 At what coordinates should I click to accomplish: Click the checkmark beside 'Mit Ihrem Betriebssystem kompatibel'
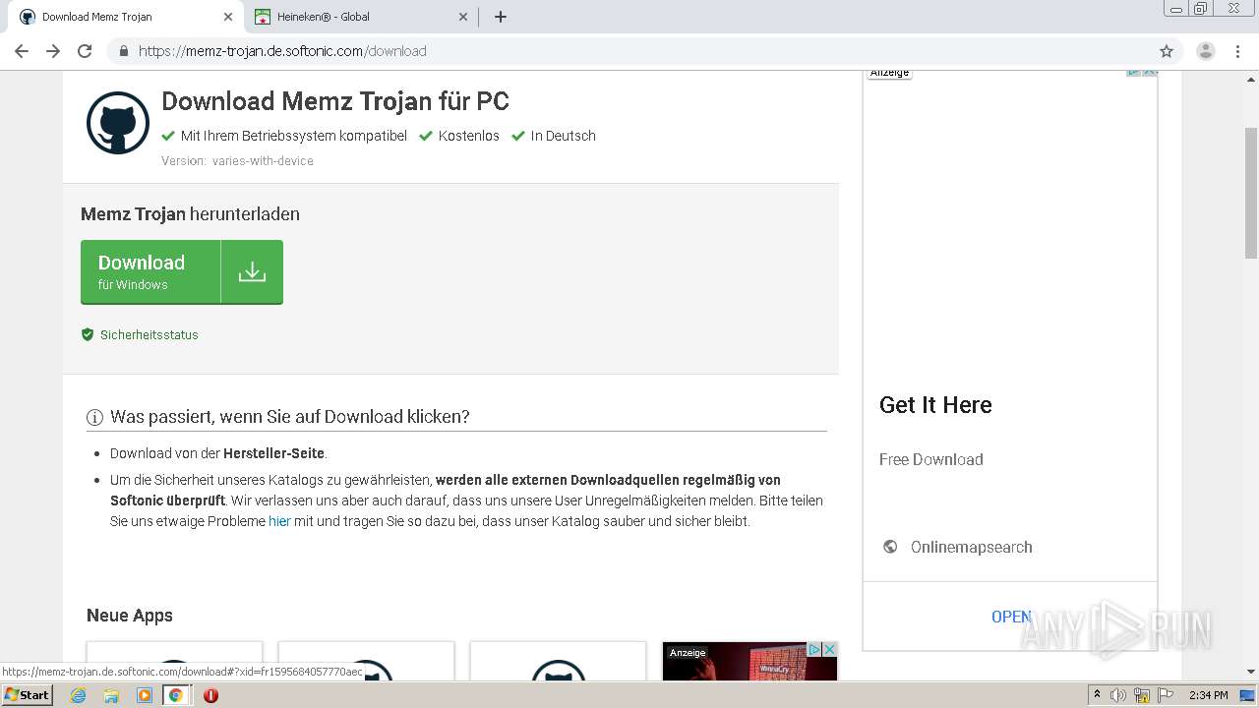pyautogui.click(x=168, y=136)
